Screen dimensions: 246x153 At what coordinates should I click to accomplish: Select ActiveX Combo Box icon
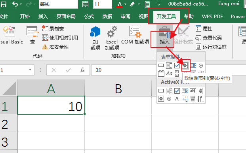pos(169,91)
